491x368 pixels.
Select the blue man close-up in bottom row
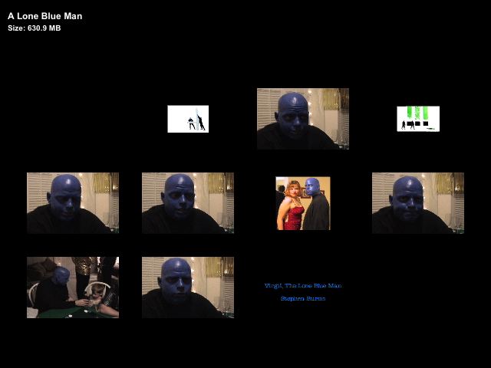click(188, 287)
